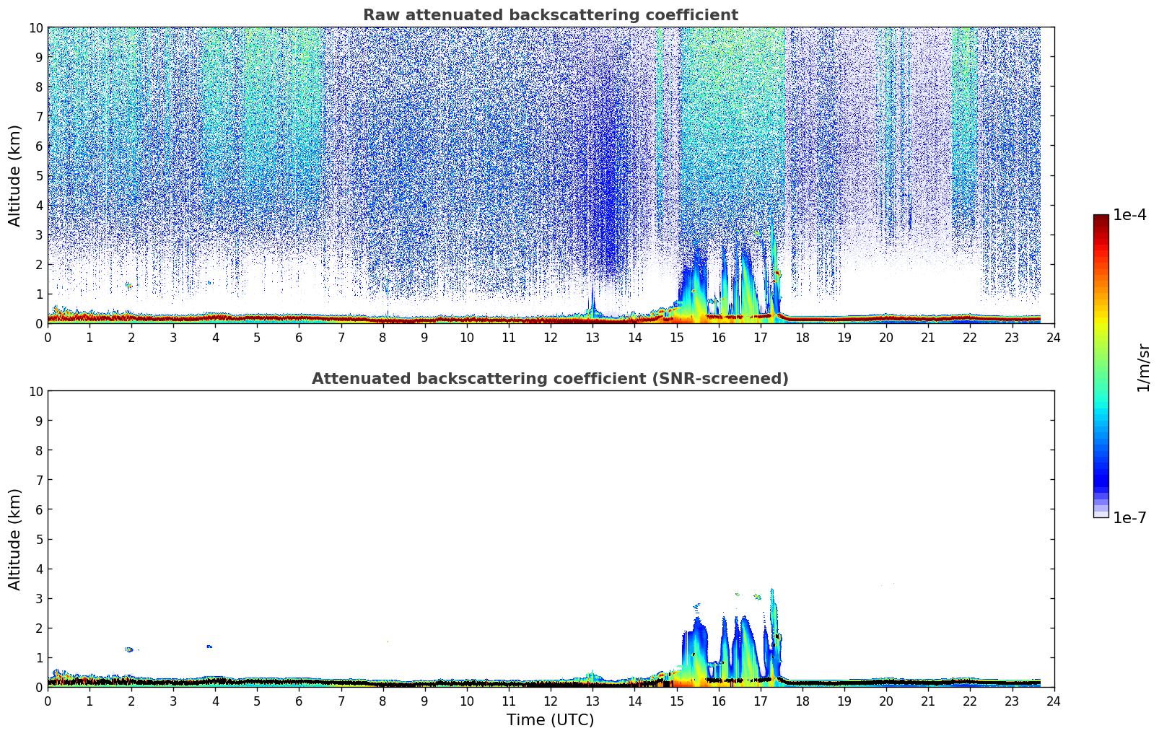Click altitude tick '5' on the Raw plot

pyautogui.click(x=39, y=175)
